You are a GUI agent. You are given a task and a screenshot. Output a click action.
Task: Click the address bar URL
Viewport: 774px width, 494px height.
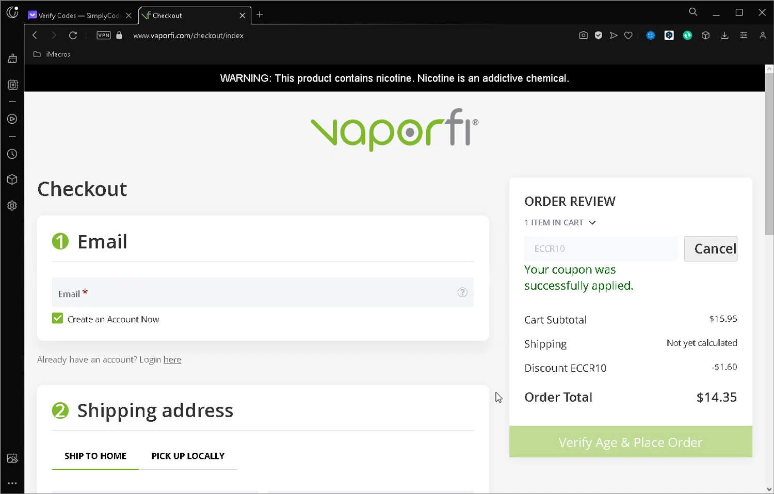click(188, 36)
